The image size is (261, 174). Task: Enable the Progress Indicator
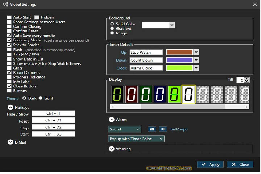coord(9,77)
